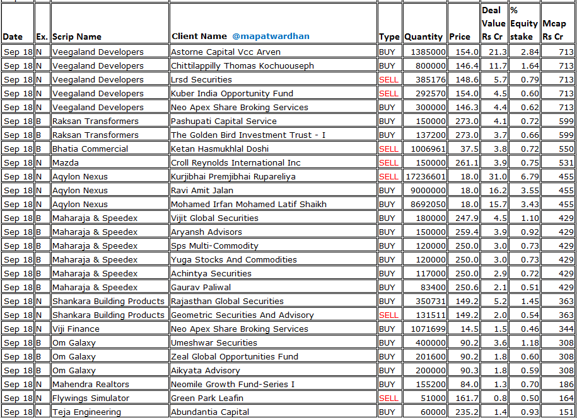Click client Pashupati Capital Service
Viewport: 577px width, 418px height.
[223, 121]
